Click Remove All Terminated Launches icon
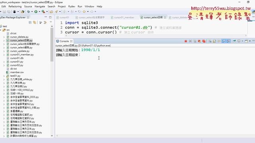This screenshot has height=143, width=255. point(195,41)
